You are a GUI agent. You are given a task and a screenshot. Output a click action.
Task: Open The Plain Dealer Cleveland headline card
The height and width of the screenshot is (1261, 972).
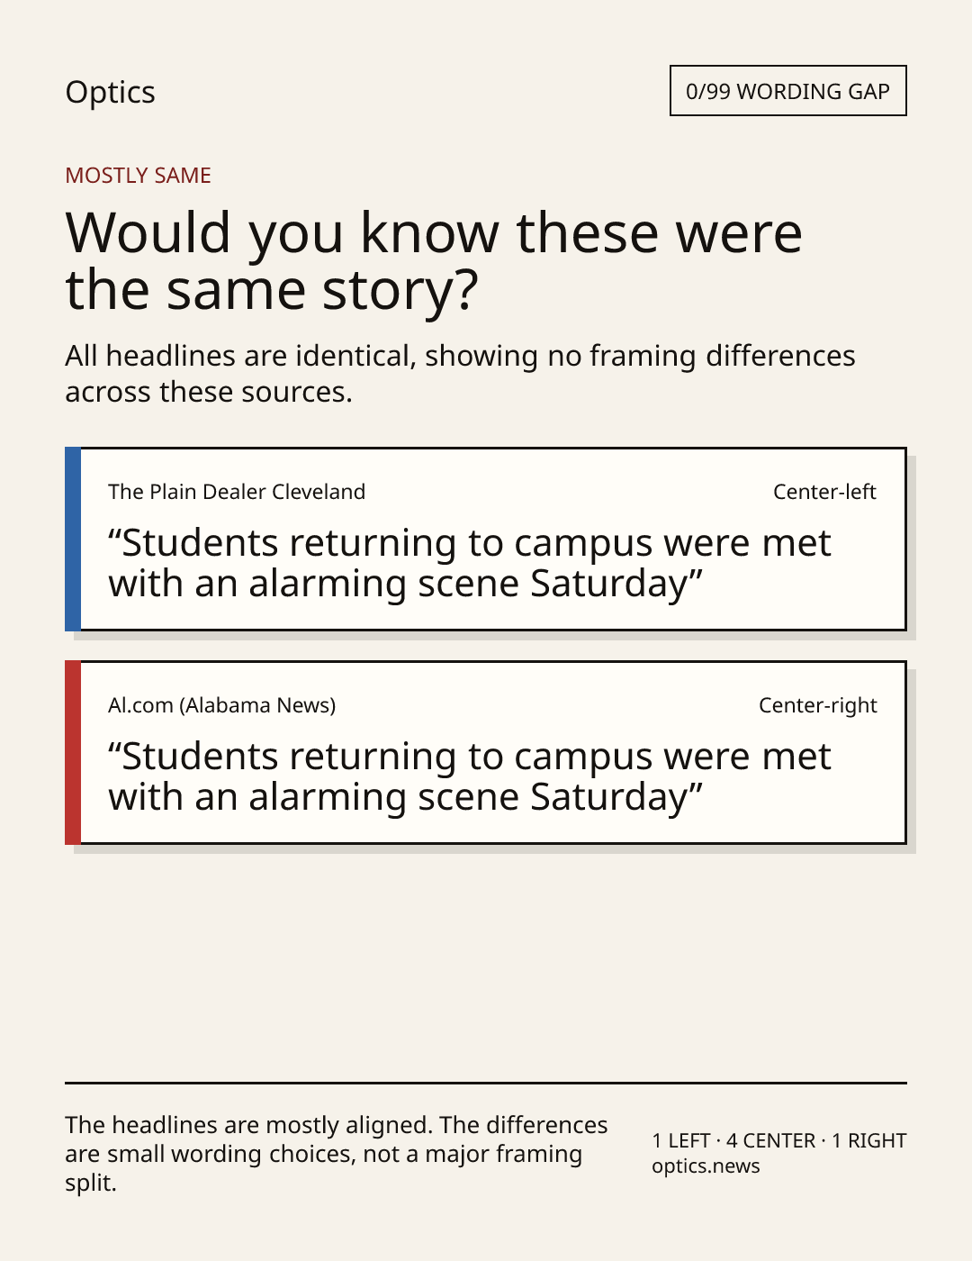tap(486, 539)
